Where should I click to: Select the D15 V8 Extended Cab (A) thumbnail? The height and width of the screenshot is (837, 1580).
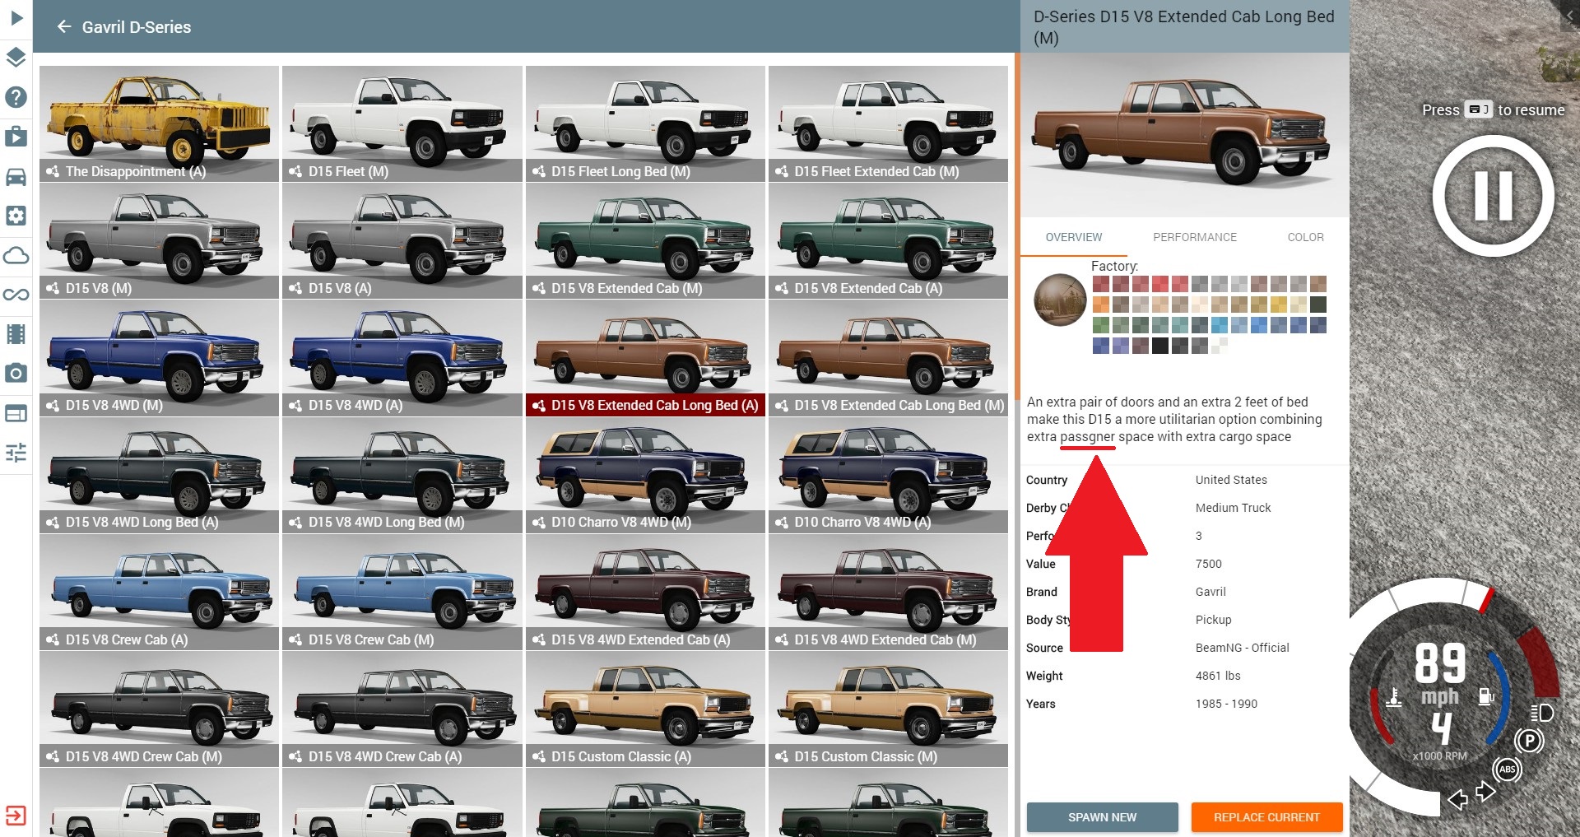(x=888, y=240)
